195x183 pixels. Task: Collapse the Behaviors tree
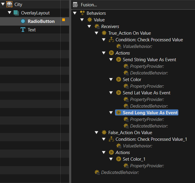click(75, 13)
